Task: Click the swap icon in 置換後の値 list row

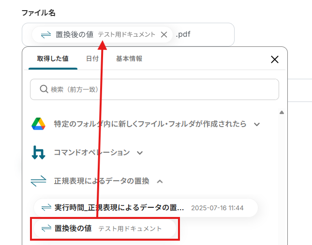Action: [46, 229]
